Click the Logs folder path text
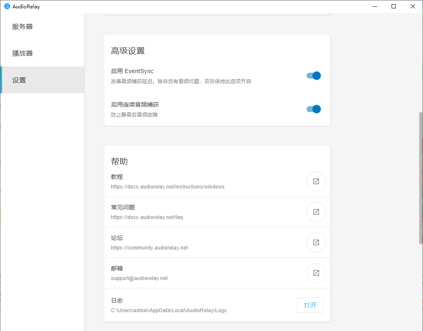The width and height of the screenshot is (423, 331). 169,310
